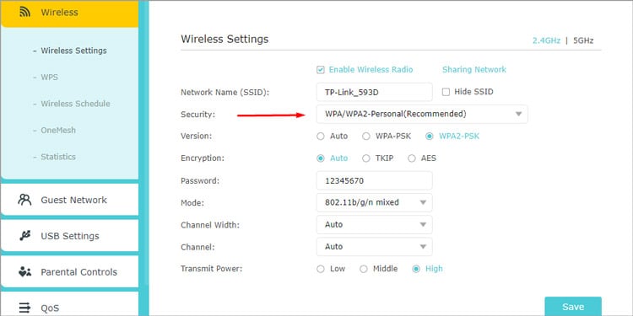Viewport: 633px width, 316px height.
Task: Click the QoS arrows icon
Action: [24, 308]
